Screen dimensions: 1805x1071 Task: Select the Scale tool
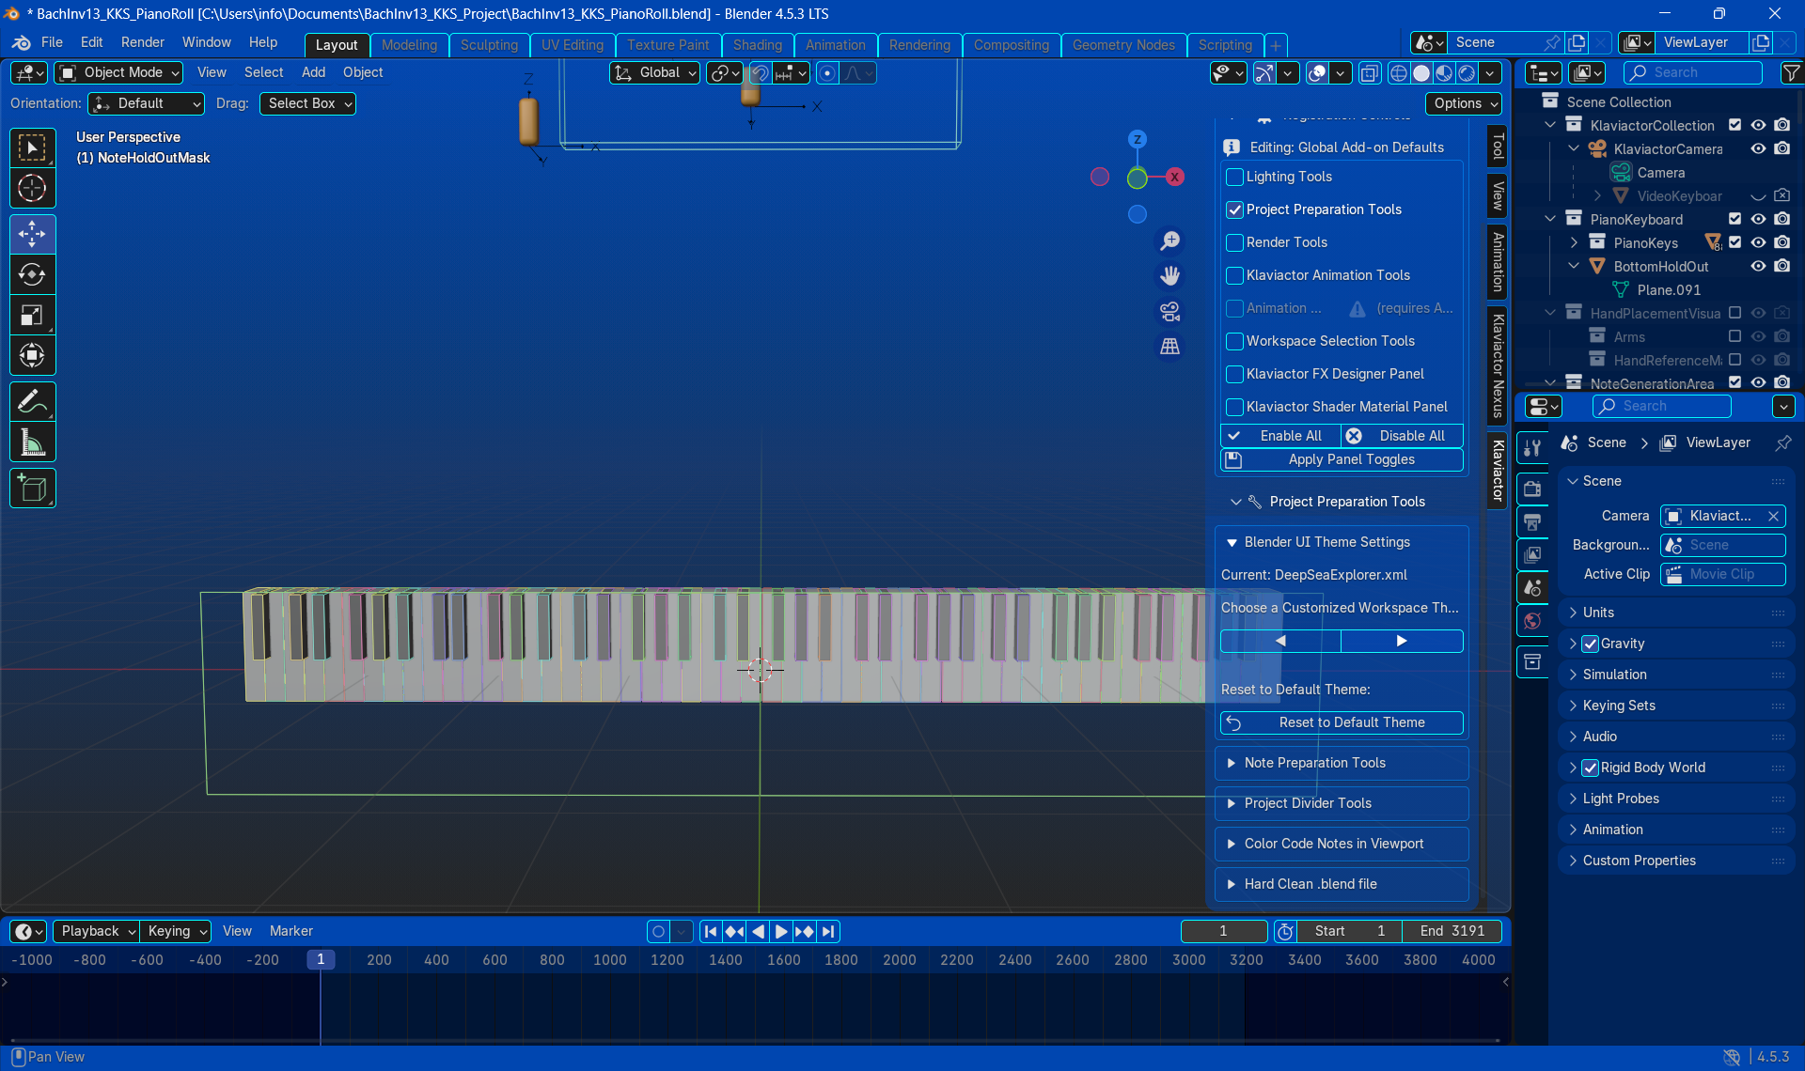32,315
